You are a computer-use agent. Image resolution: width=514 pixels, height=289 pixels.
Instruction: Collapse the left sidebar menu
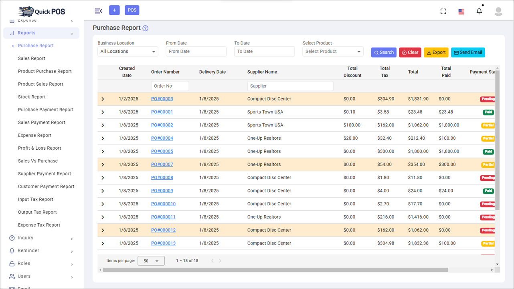98,10
